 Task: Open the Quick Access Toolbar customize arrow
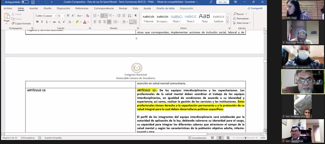(x=52, y=2)
